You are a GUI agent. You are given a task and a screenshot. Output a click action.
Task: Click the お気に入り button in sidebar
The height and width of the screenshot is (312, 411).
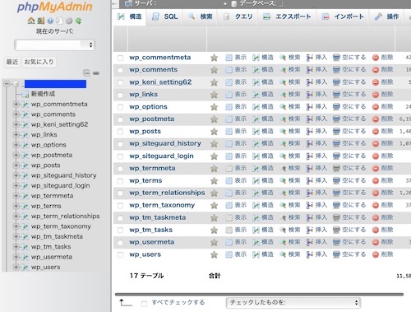[39, 62]
